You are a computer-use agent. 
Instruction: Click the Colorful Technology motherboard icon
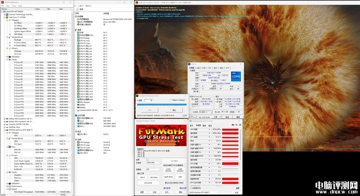pos(7,14)
